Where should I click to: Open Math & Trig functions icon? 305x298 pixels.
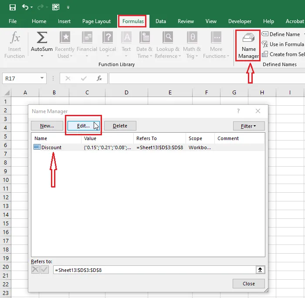pyautogui.click(x=192, y=37)
